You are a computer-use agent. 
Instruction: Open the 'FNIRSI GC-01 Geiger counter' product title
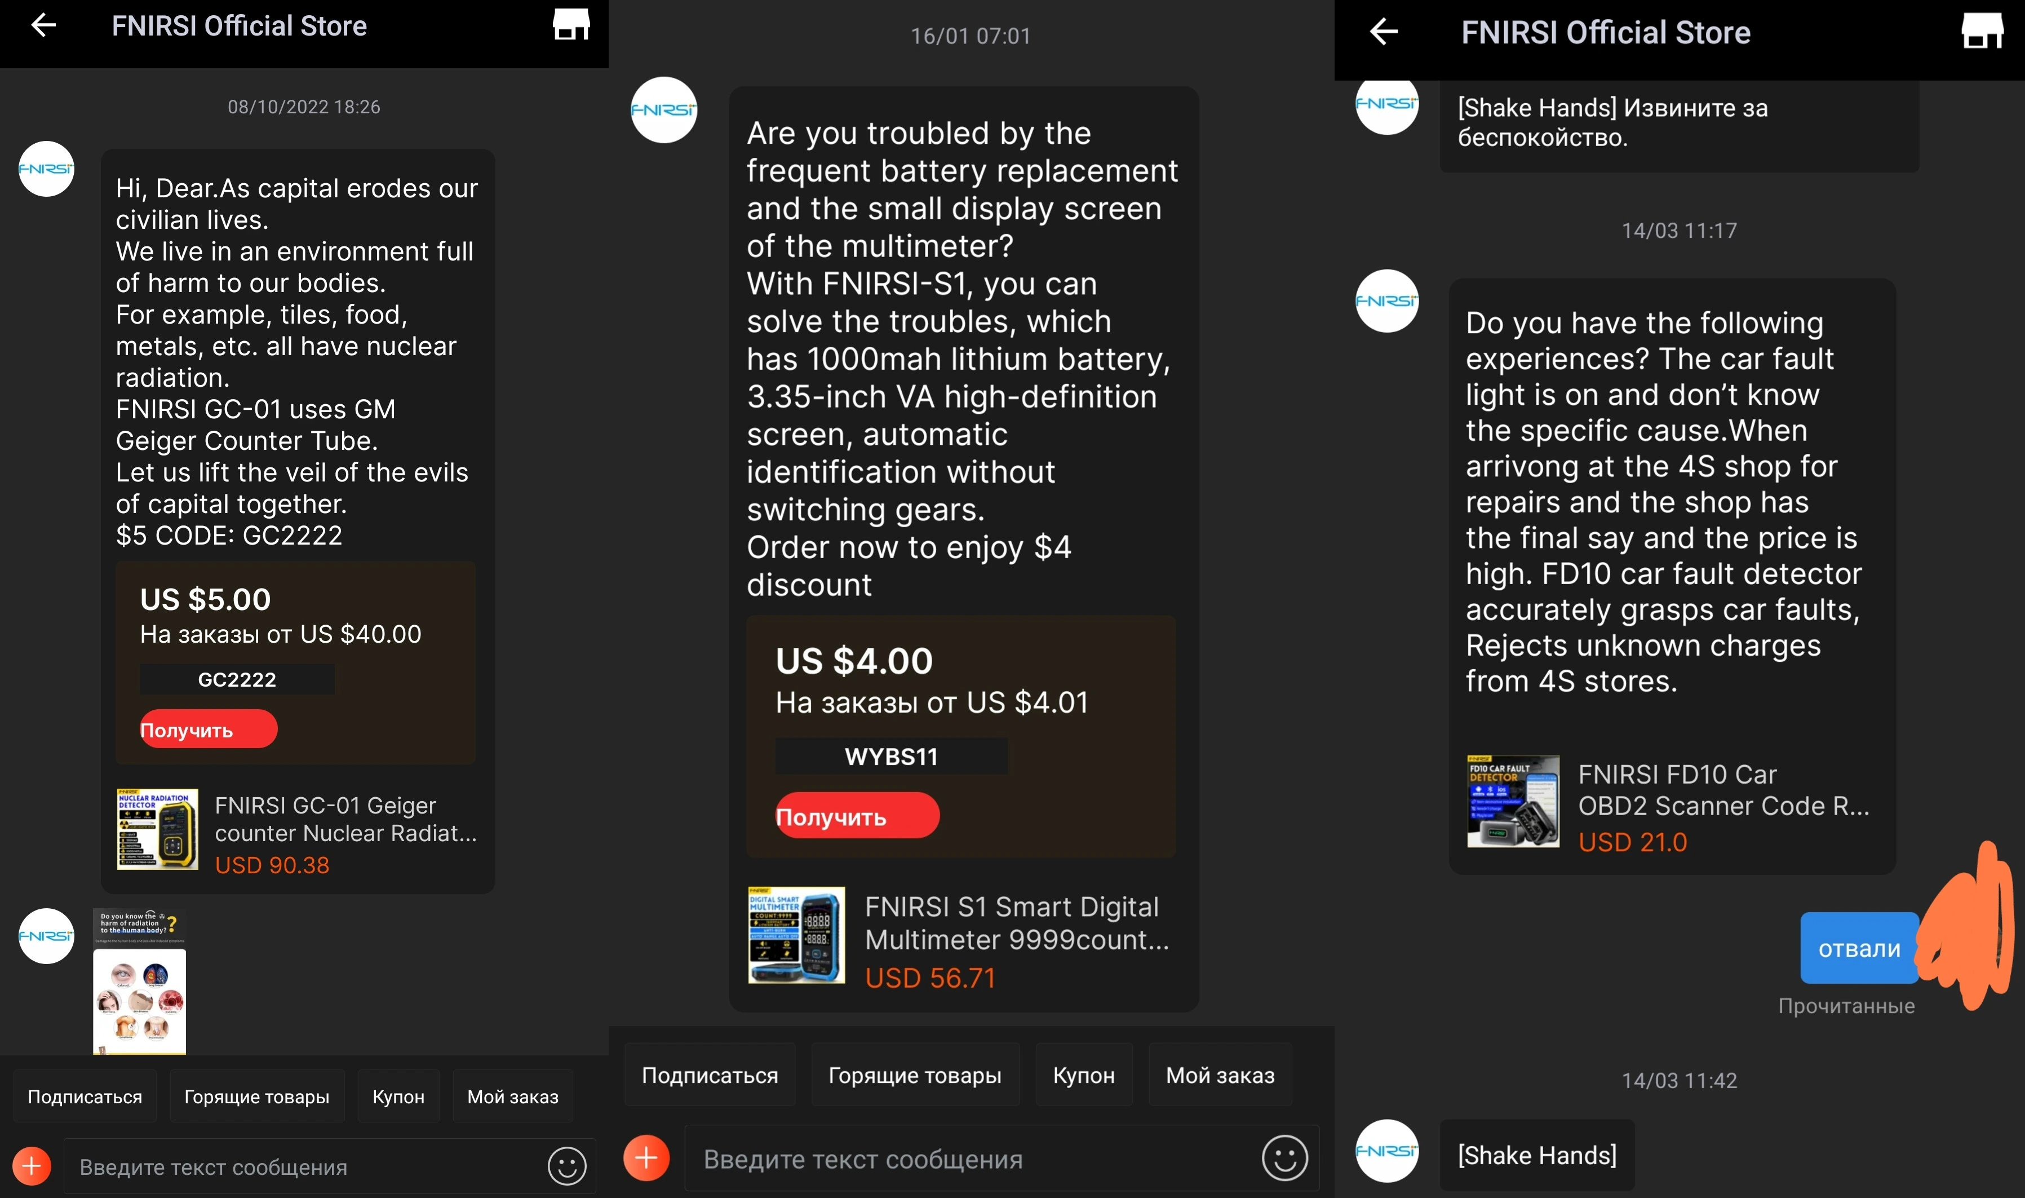346,819
